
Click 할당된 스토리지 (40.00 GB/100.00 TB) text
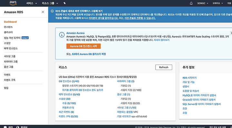pyautogui.click(x=82, y=86)
